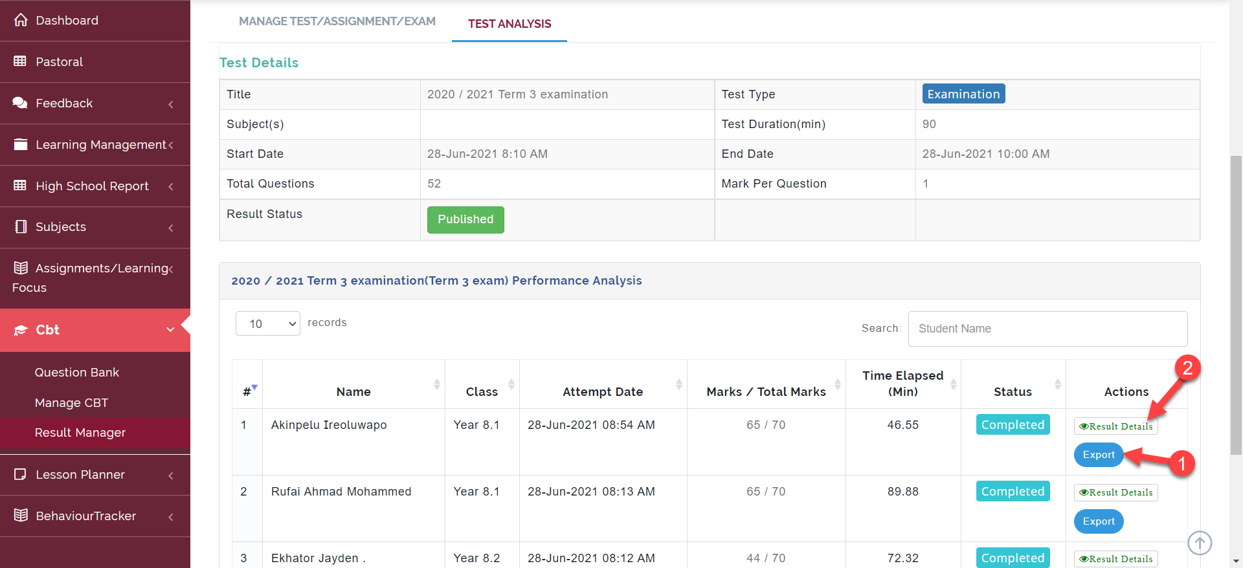Click the name Rufai Ahmad Mohammed

[x=341, y=492]
